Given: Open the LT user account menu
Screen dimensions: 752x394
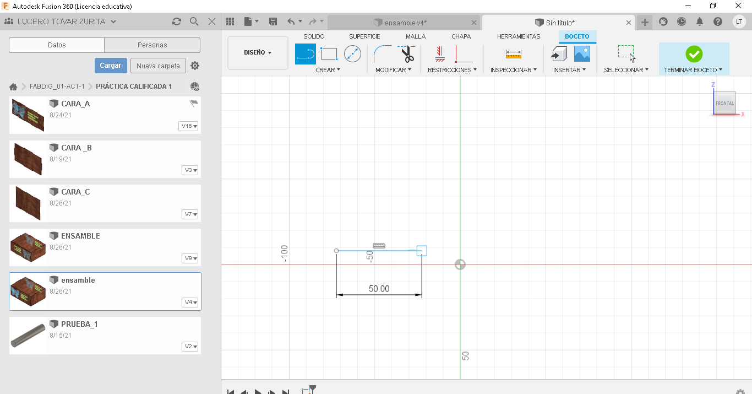Looking at the screenshot, I should point(739,21).
